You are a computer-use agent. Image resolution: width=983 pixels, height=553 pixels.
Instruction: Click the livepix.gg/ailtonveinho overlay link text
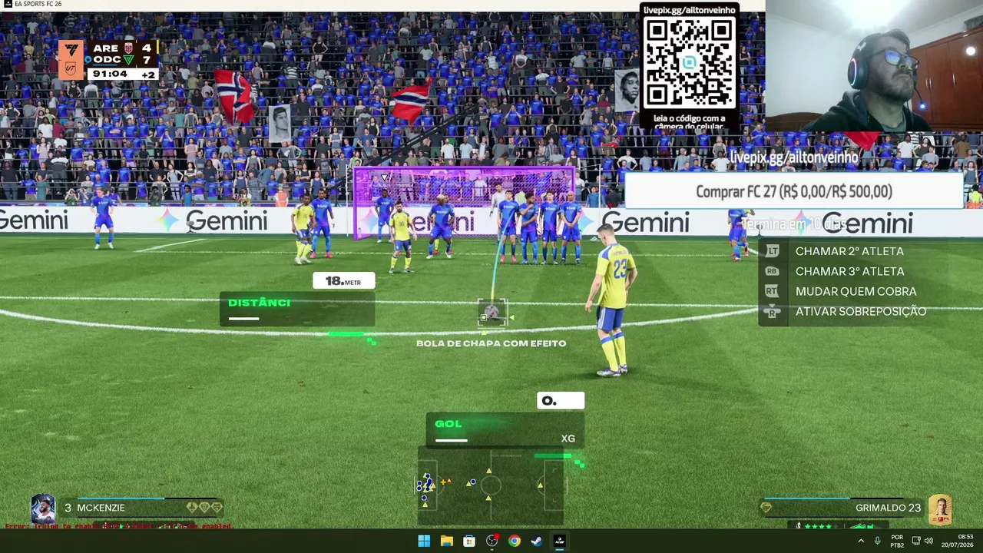point(793,157)
